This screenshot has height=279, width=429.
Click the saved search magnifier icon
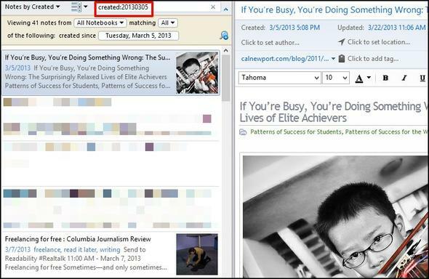pyautogui.click(x=225, y=36)
